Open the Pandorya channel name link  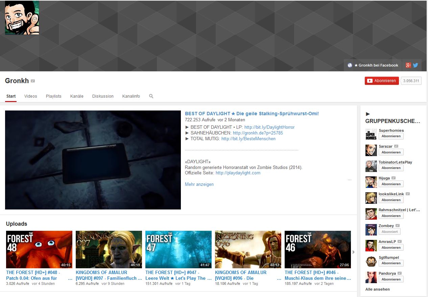tap(387, 273)
